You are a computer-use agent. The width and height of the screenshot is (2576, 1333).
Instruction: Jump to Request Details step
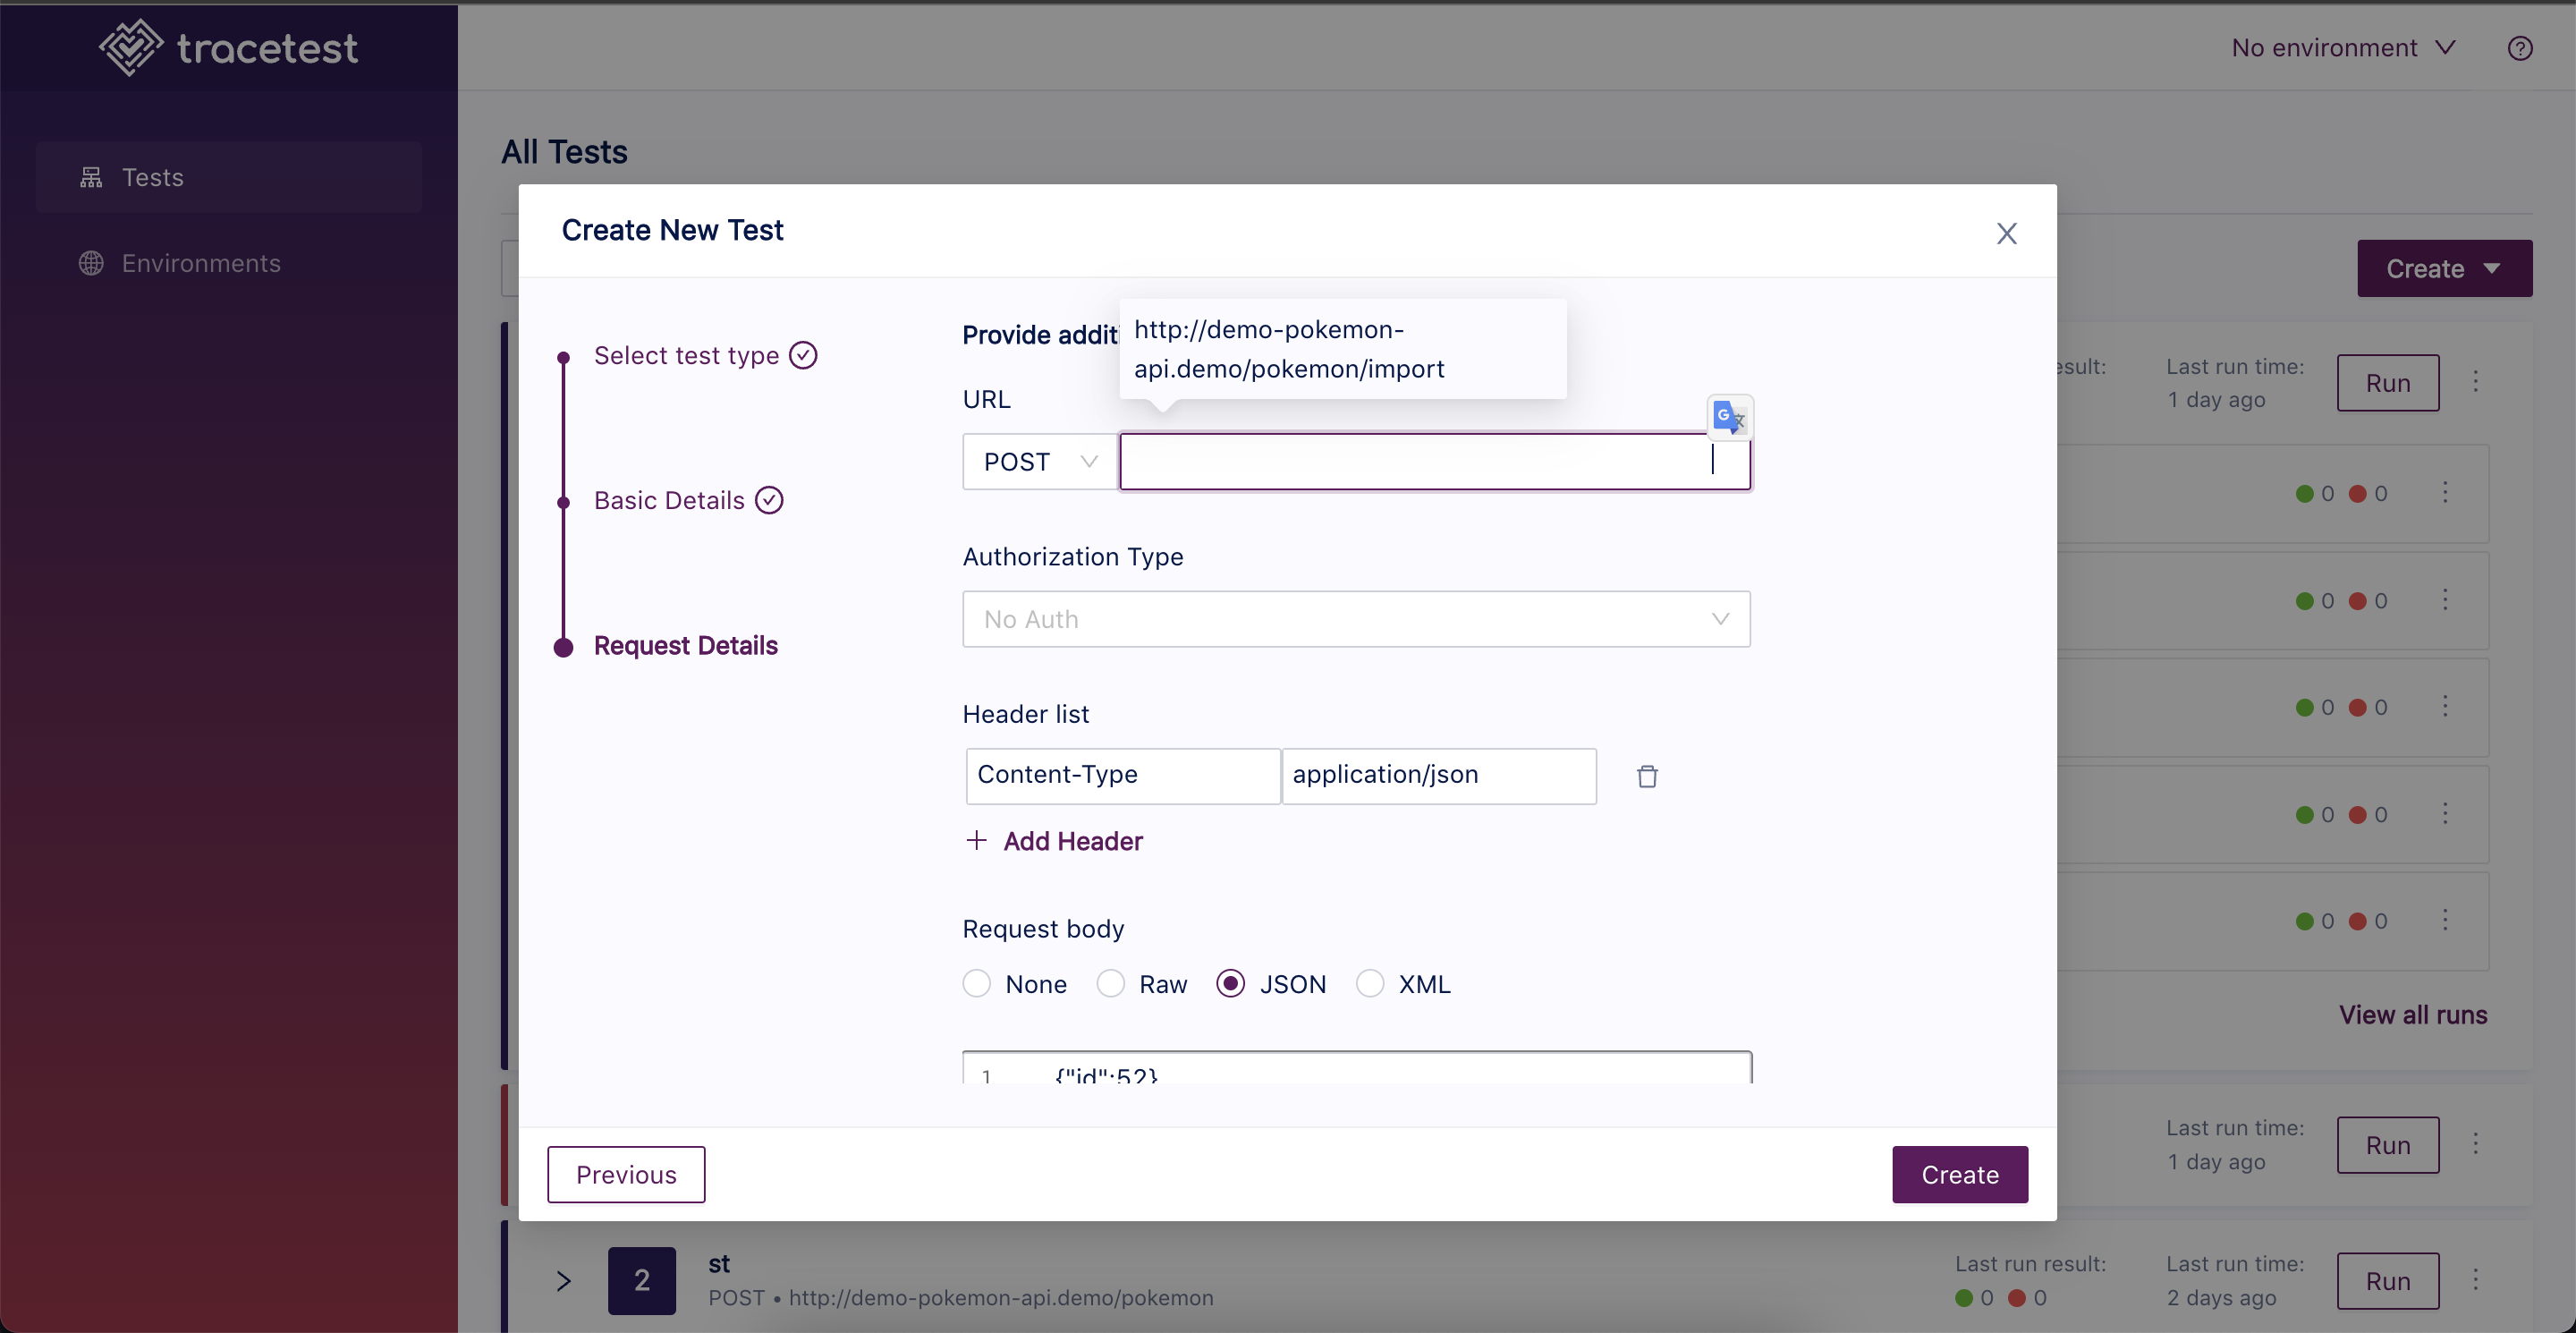point(685,645)
